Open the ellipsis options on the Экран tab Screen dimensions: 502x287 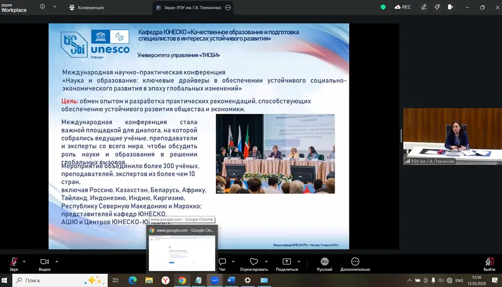click(x=227, y=7)
